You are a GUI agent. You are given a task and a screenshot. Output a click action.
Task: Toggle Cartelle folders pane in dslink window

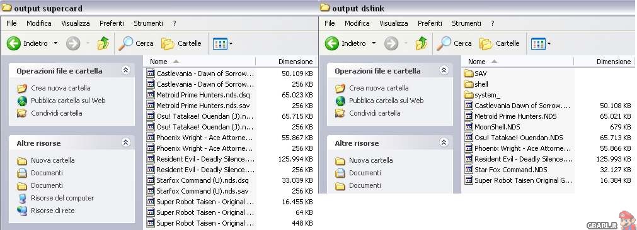click(499, 43)
